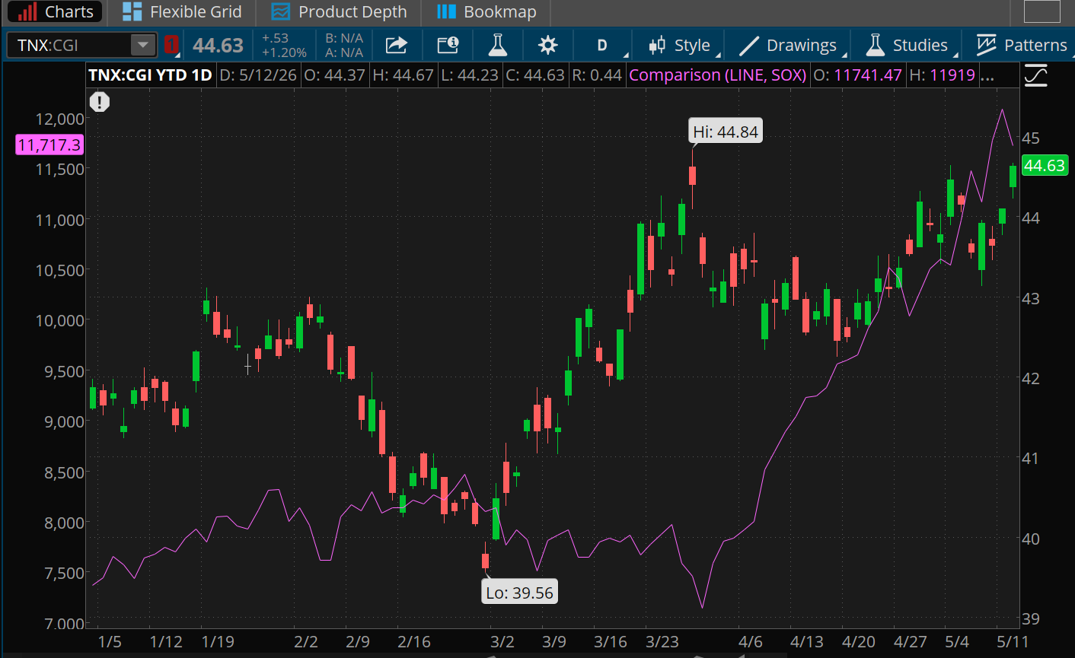The image size is (1075, 658).
Task: Click the share chart arrow icon
Action: pyautogui.click(x=397, y=45)
